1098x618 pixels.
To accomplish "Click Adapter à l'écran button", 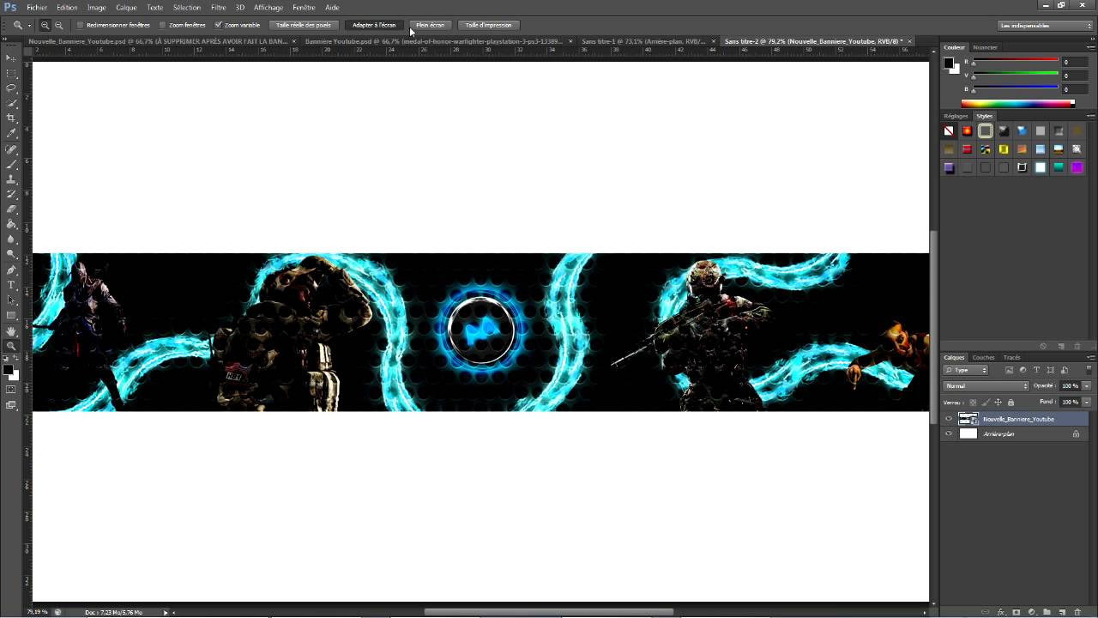I will pos(374,25).
